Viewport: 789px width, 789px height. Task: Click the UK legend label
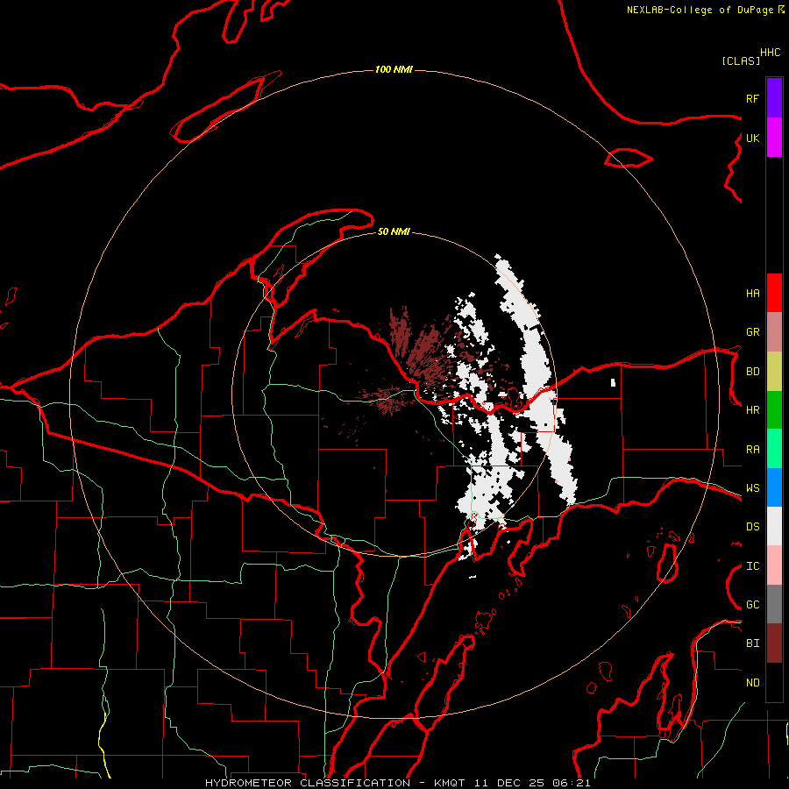(752, 138)
